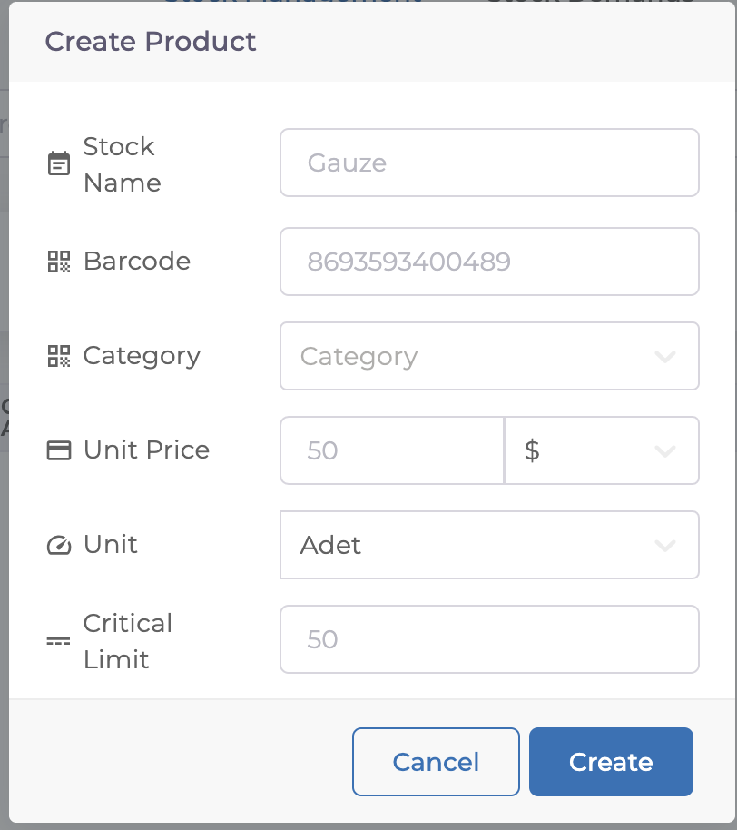This screenshot has height=830, width=737.
Task: Click into the Unit Price amount field
Action: pyautogui.click(x=391, y=450)
